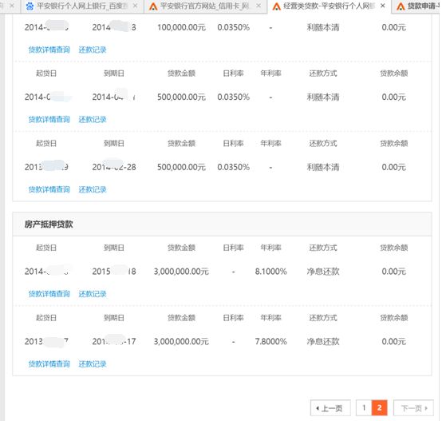The height and width of the screenshot is (421, 442).
Task: Click the 7.8000% annual rate value
Action: (271, 342)
